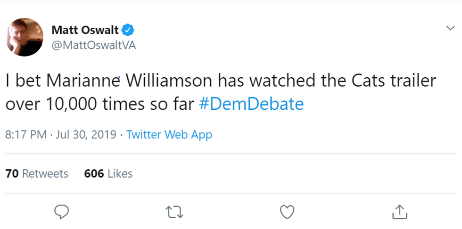Screen dimensions: 462x229
Task: Click the reply speech bubble icon
Action: [62, 212]
